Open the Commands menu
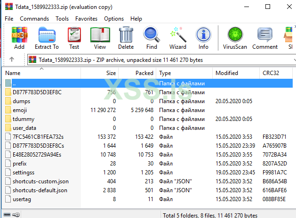The image size is (296, 218). point(34,19)
